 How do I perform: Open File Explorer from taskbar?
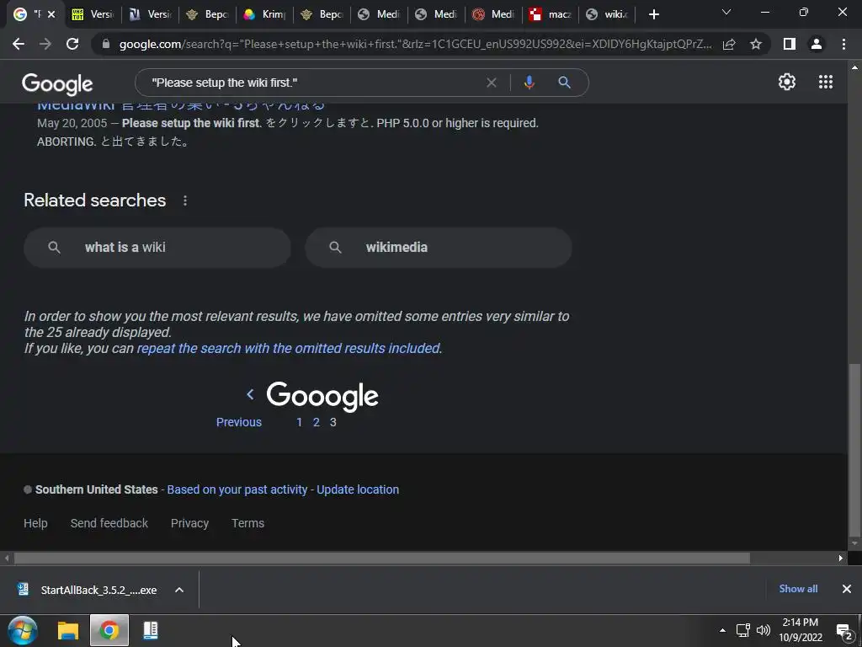click(x=68, y=630)
